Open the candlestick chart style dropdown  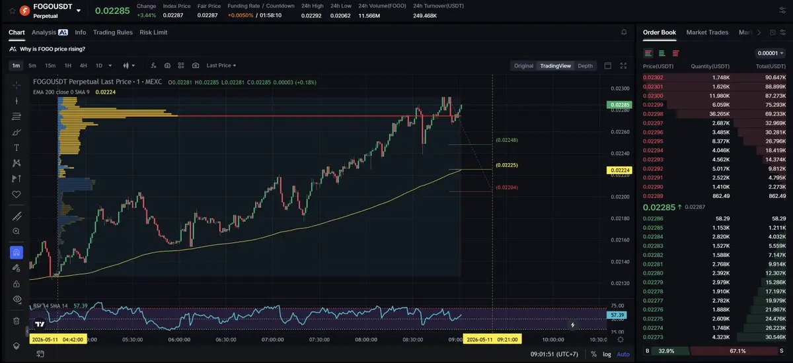click(129, 65)
